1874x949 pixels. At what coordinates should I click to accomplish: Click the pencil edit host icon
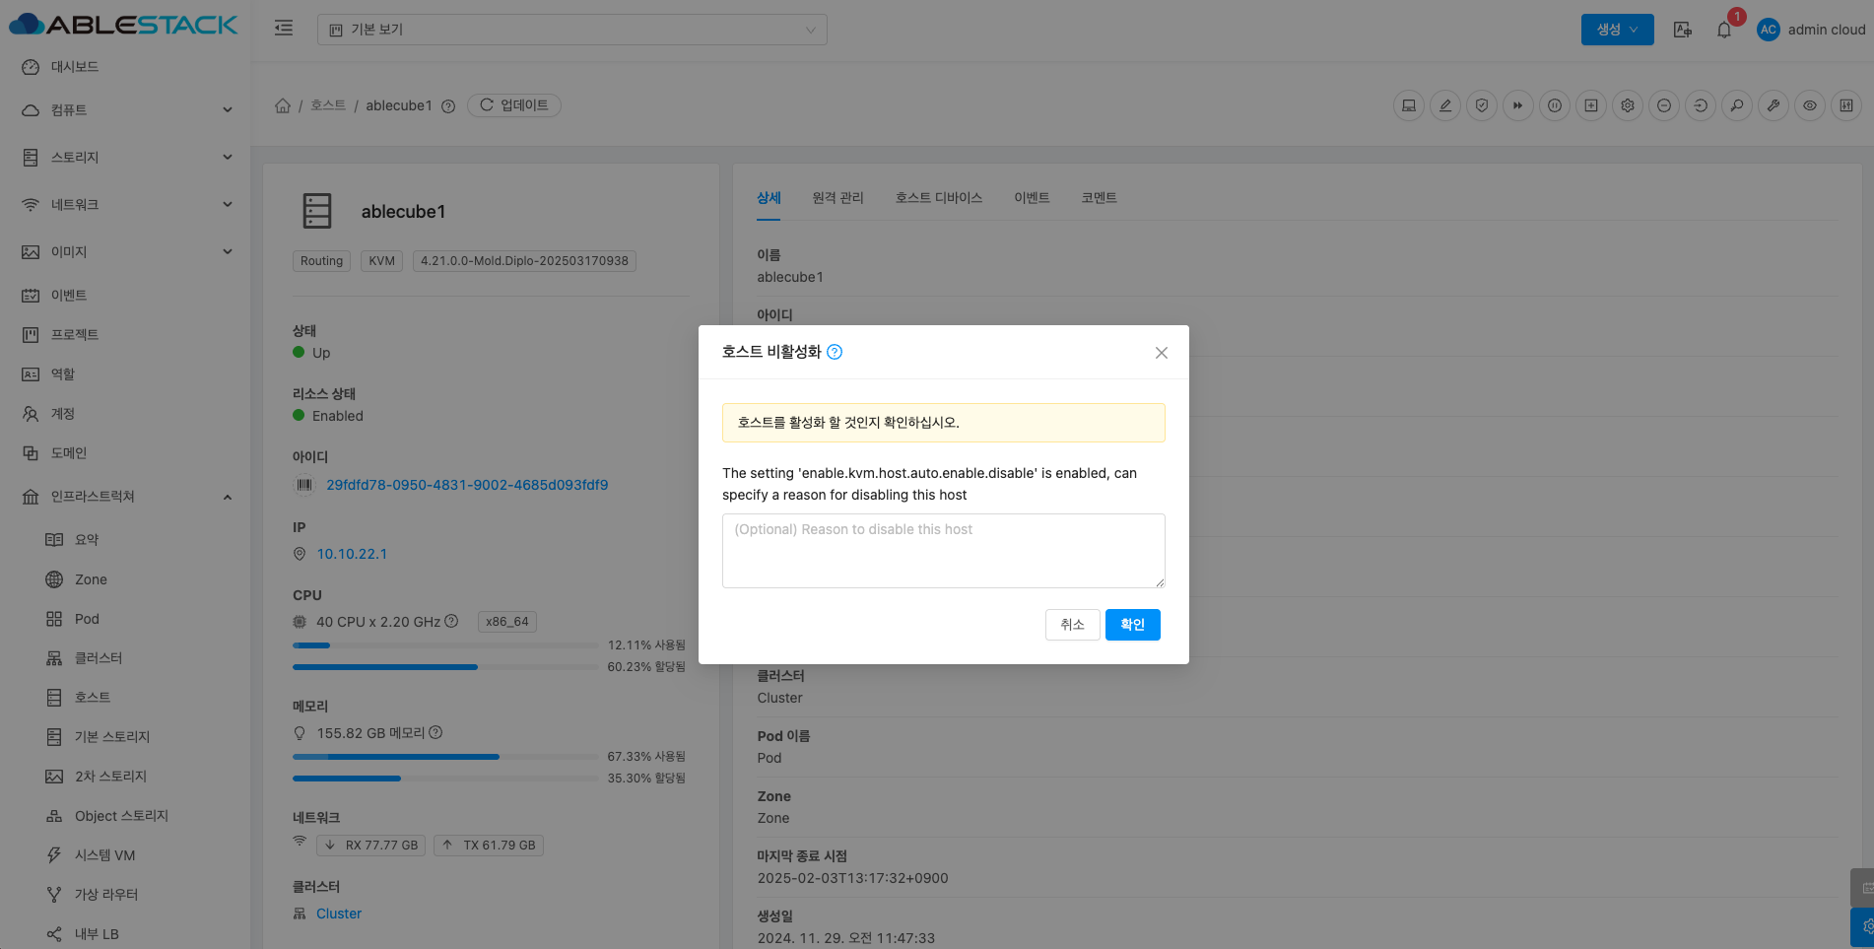[1444, 105]
